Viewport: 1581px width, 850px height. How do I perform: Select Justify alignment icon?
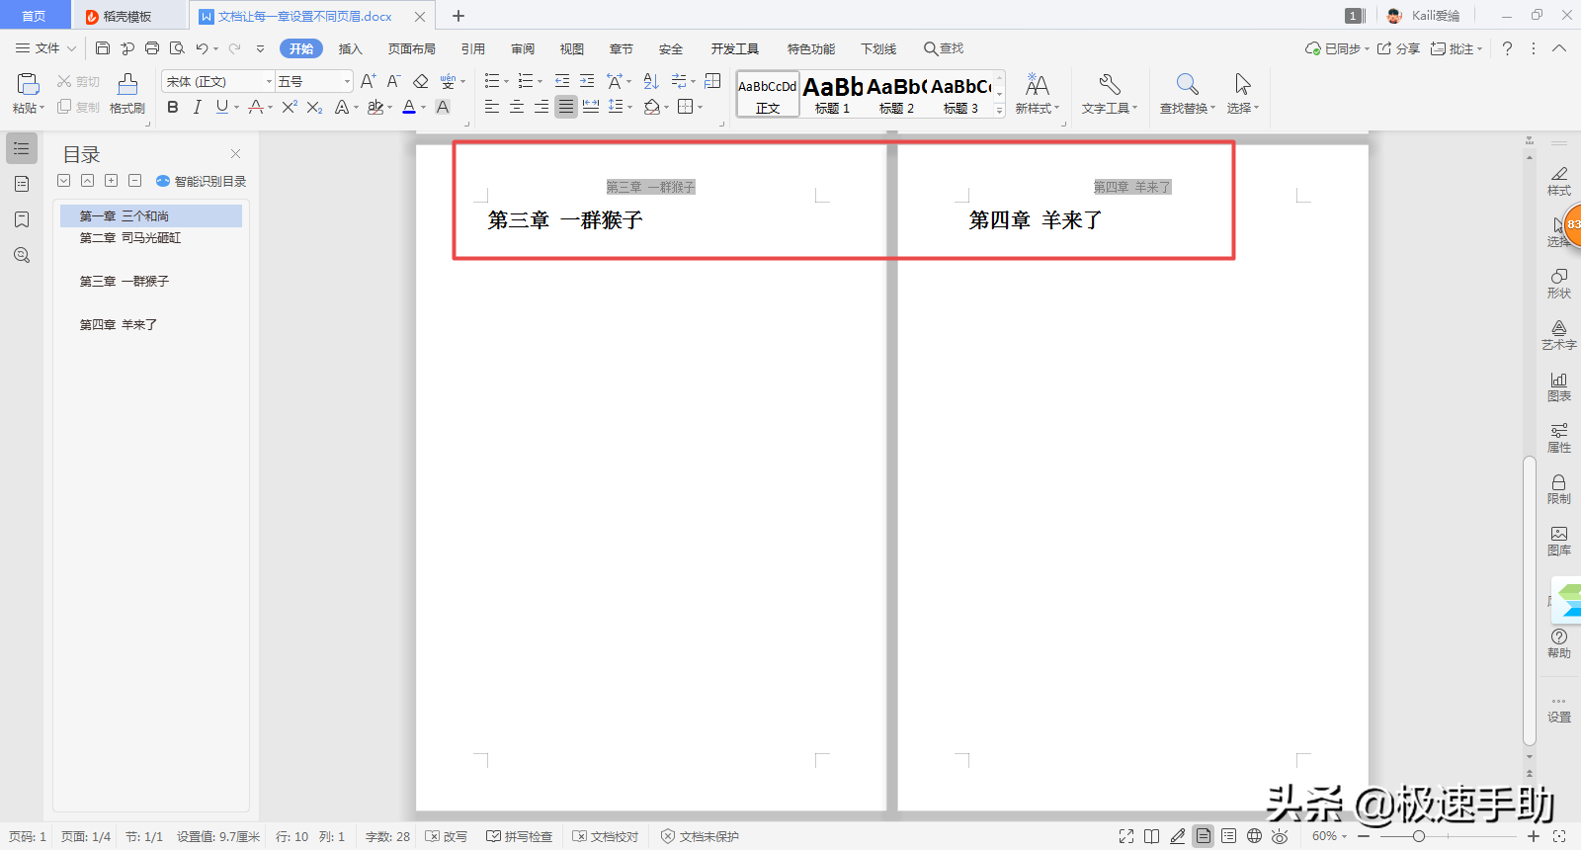click(x=566, y=107)
